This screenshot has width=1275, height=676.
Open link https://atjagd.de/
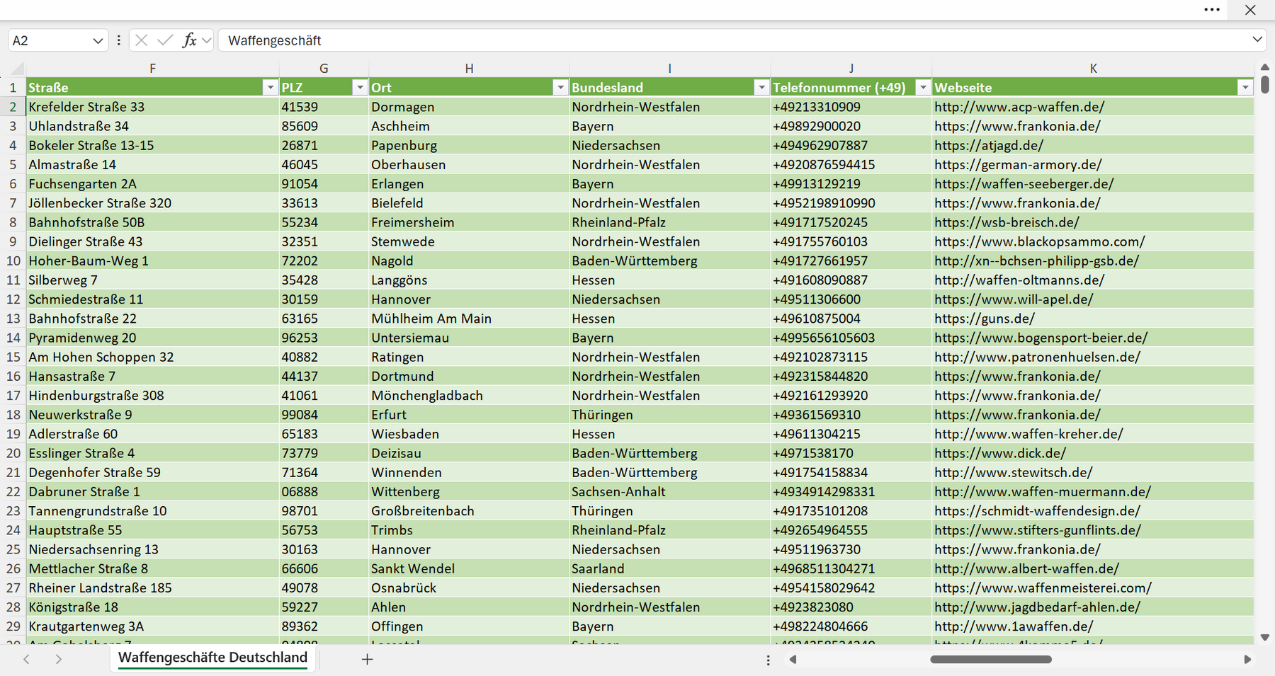click(988, 145)
